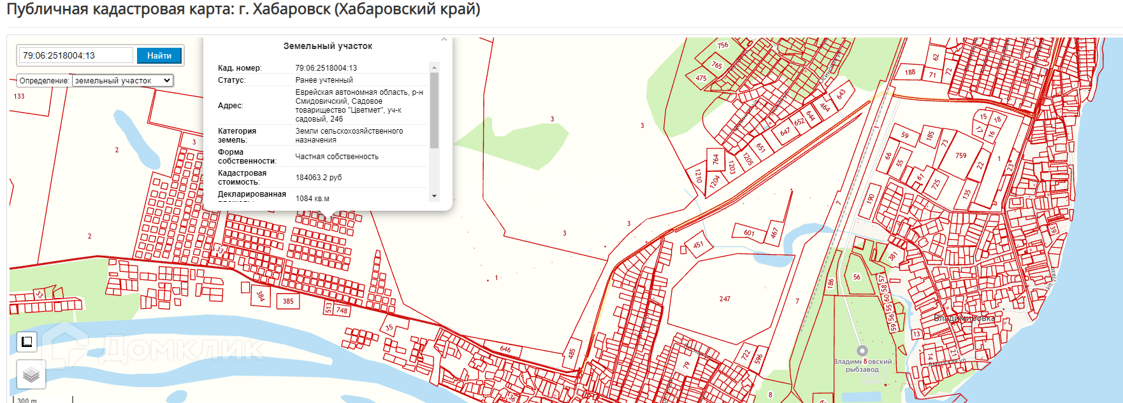The height and width of the screenshot is (403, 1123).
Task: Select parcel 748 on the map
Action: [342, 311]
